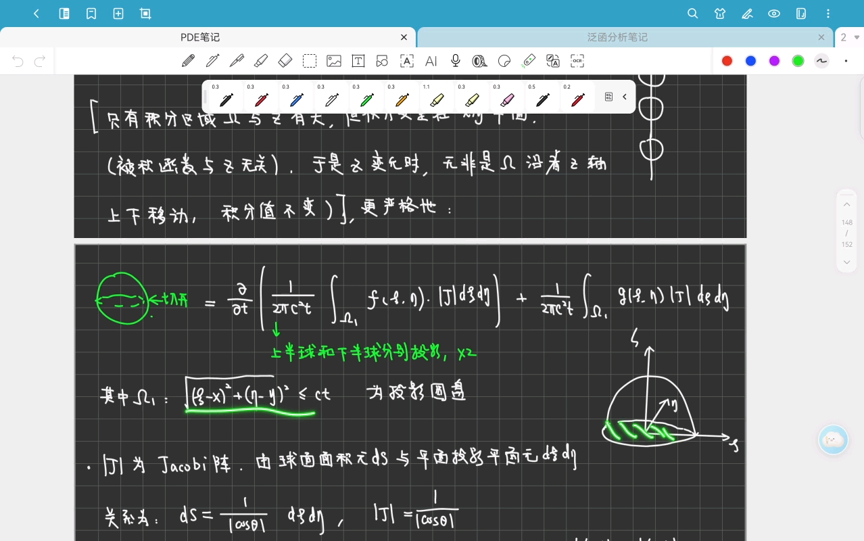Jump to next page with down chevron

point(847,262)
